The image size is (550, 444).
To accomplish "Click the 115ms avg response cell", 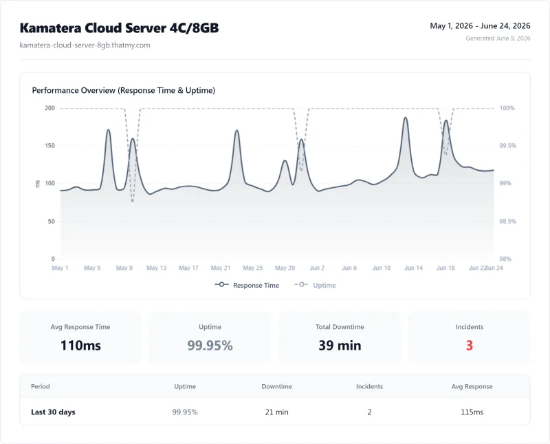I will 472,412.
